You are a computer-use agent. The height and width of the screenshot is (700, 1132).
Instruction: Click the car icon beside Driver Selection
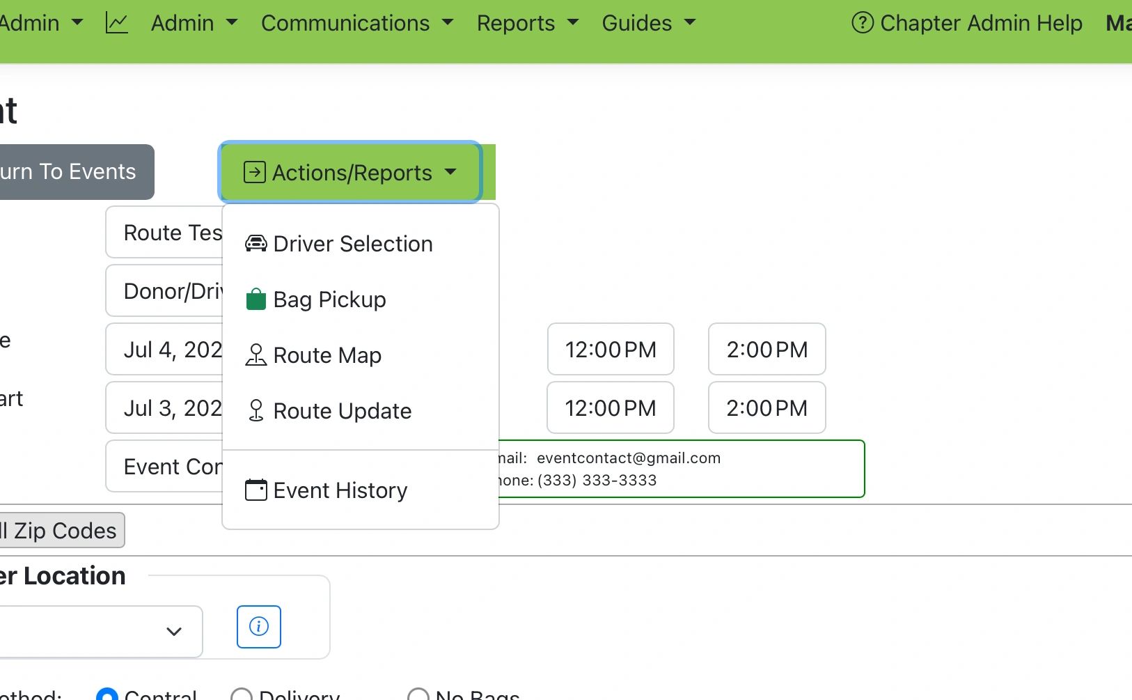[256, 244]
